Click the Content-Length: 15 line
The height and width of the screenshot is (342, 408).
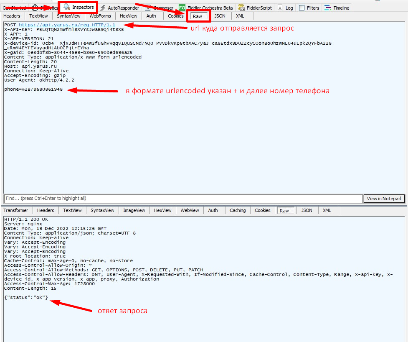[x=30, y=288]
